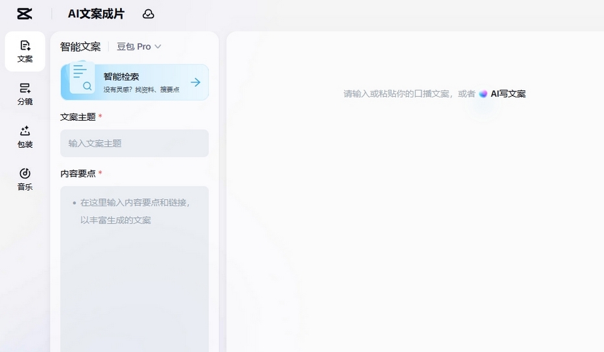This screenshot has width=604, height=352.
Task: Switch to the 文案 sidebar tab
Action: [25, 52]
